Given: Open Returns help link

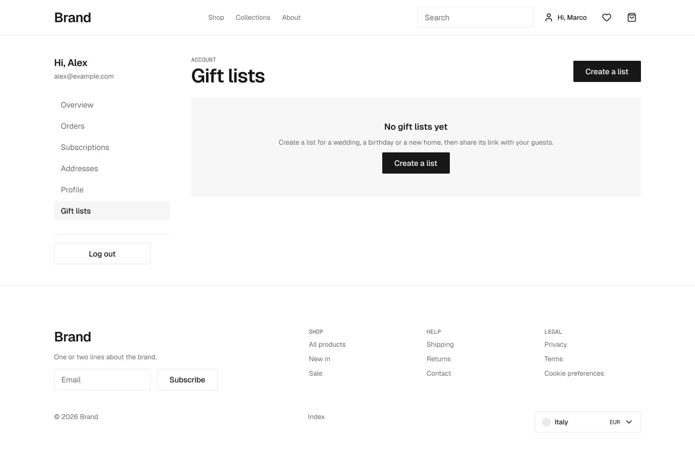Looking at the screenshot, I should click(439, 359).
